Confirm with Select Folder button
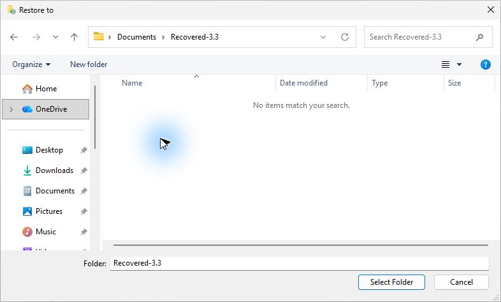 [x=391, y=282]
